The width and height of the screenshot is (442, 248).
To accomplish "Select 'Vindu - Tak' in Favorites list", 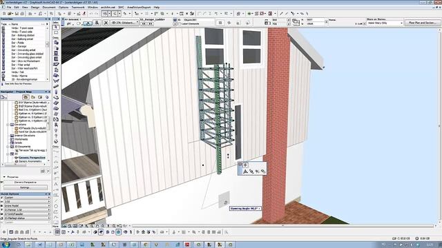I will pos(17,72).
